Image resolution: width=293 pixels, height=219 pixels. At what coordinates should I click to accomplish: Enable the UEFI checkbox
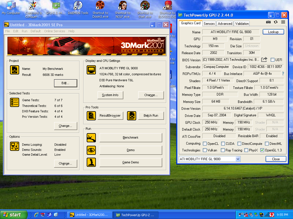272,60
